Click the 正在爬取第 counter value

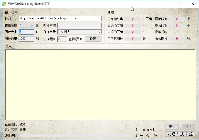coord(132,19)
